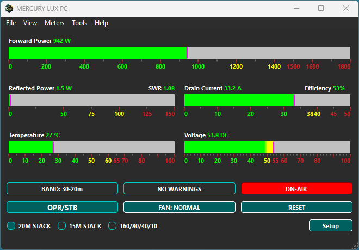Click the Temperature meter bar
The image size is (359, 250).
point(91,147)
